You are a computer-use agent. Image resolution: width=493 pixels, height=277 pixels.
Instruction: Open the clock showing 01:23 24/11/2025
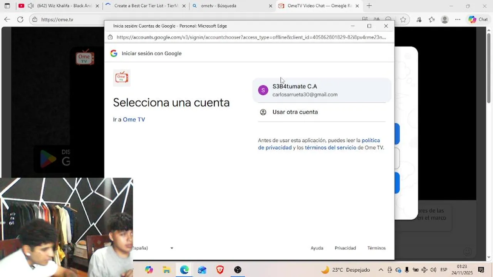point(462,270)
